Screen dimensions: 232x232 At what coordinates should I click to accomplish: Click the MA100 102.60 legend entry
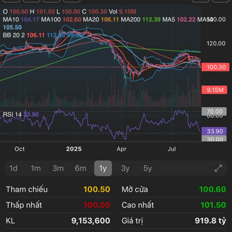pos(61,20)
